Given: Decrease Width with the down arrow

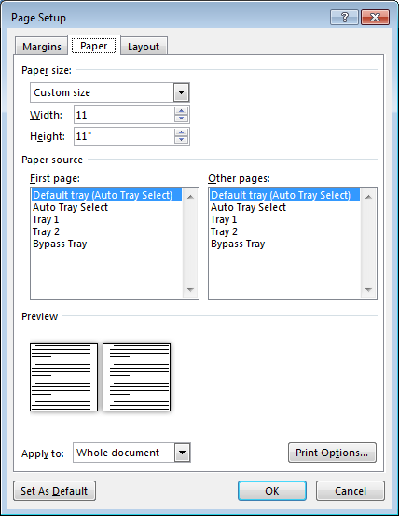Looking at the screenshot, I should 182,119.
